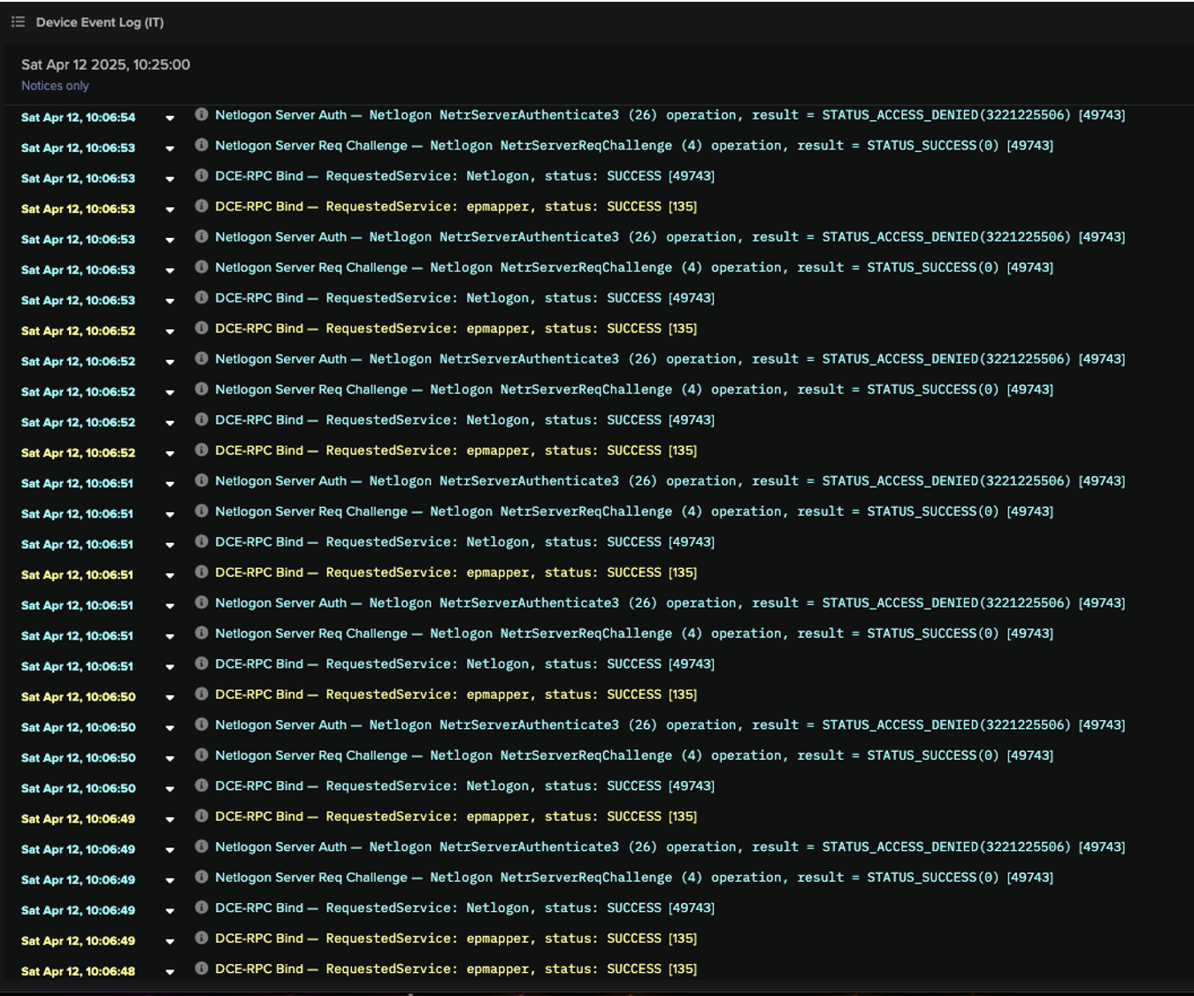Click the info icon on the 10:06:54 Netlogon Server Auth event
1194x996 pixels.
(202, 114)
